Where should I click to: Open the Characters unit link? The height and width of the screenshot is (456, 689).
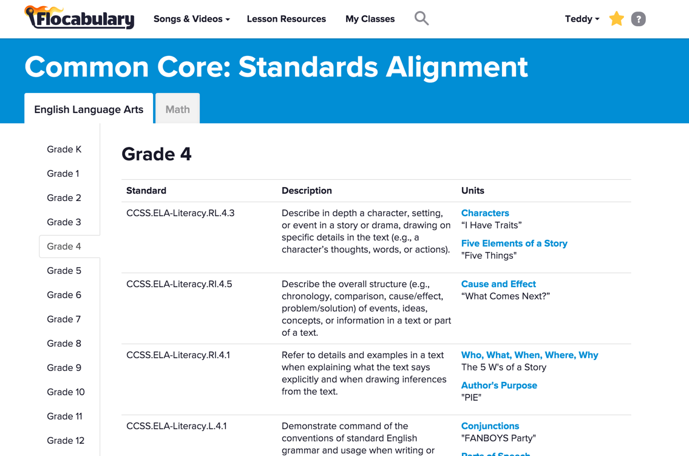[x=485, y=213]
